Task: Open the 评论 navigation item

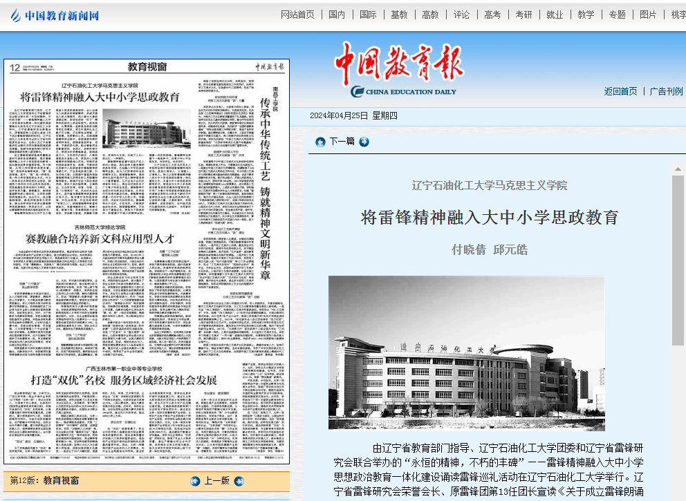Action: [461, 15]
